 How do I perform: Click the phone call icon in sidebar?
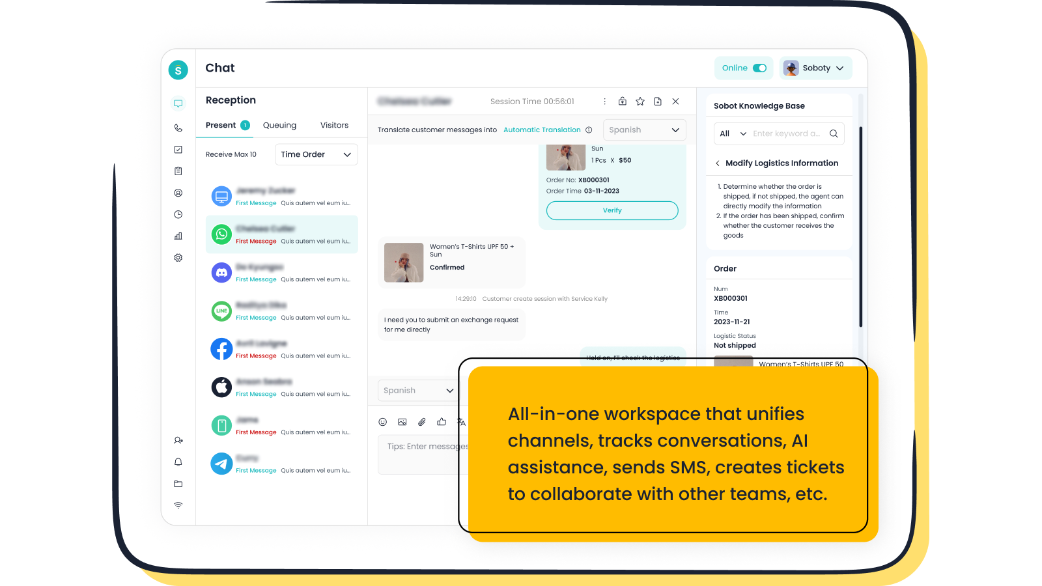point(178,128)
